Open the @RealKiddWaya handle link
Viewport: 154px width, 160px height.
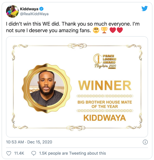tap(34, 14)
